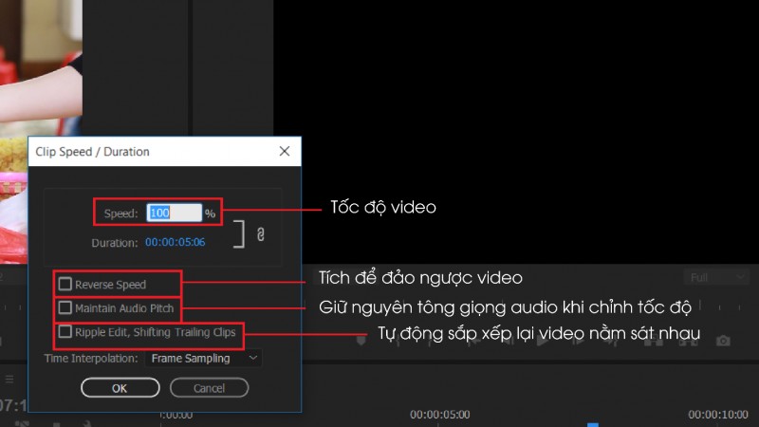Click the Cancel button
The width and height of the screenshot is (759, 427).
click(x=209, y=388)
